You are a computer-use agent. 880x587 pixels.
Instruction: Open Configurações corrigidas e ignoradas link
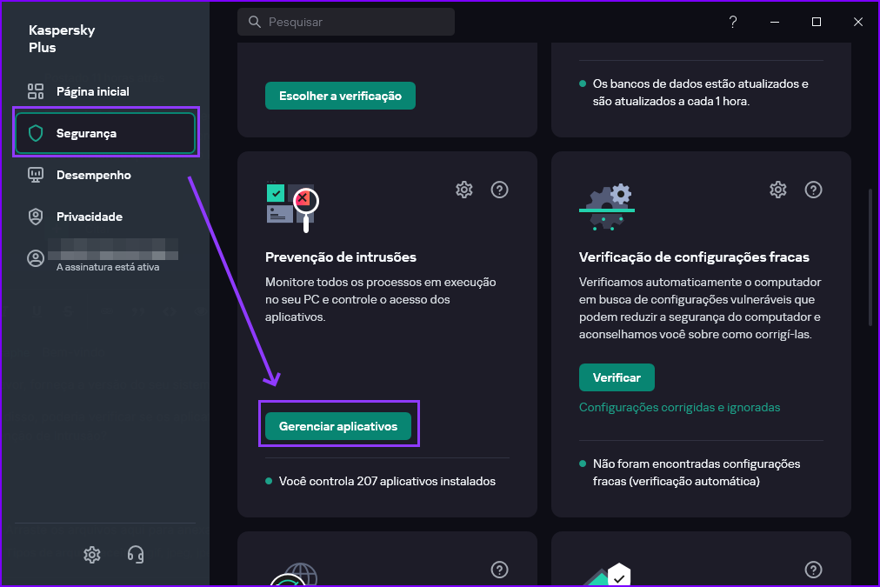680,407
